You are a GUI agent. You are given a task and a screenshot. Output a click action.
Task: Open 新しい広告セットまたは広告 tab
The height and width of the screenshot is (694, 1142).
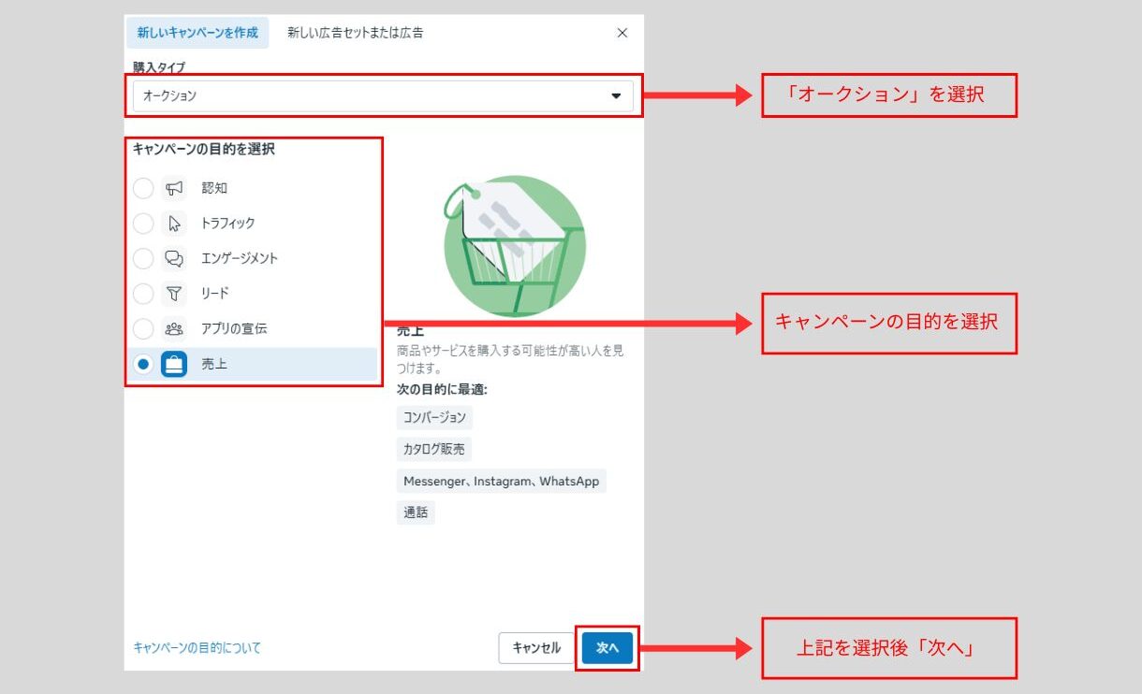pyautogui.click(x=355, y=33)
